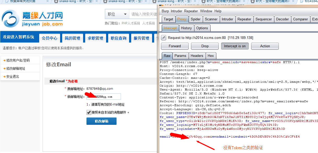The width and height of the screenshot is (318, 153).
Task: Select the Hex view tab
Action: pyautogui.click(x=211, y=56)
